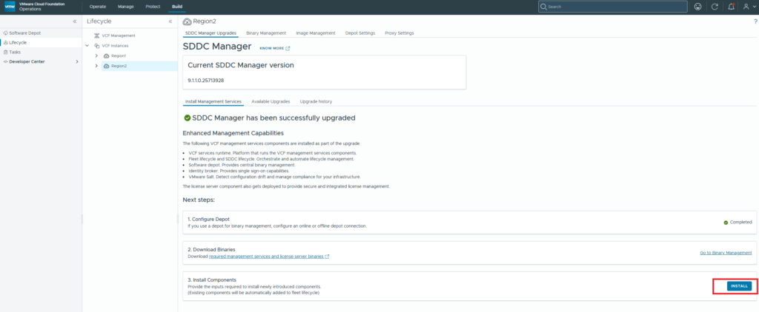Select VCF Management tree item

tap(119, 35)
